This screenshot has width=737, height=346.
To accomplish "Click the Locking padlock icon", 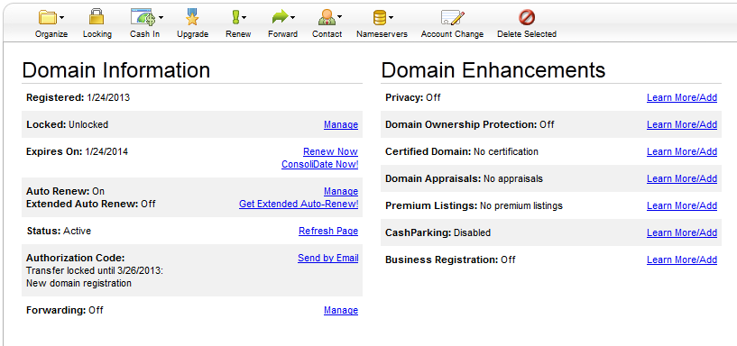I will tap(97, 17).
